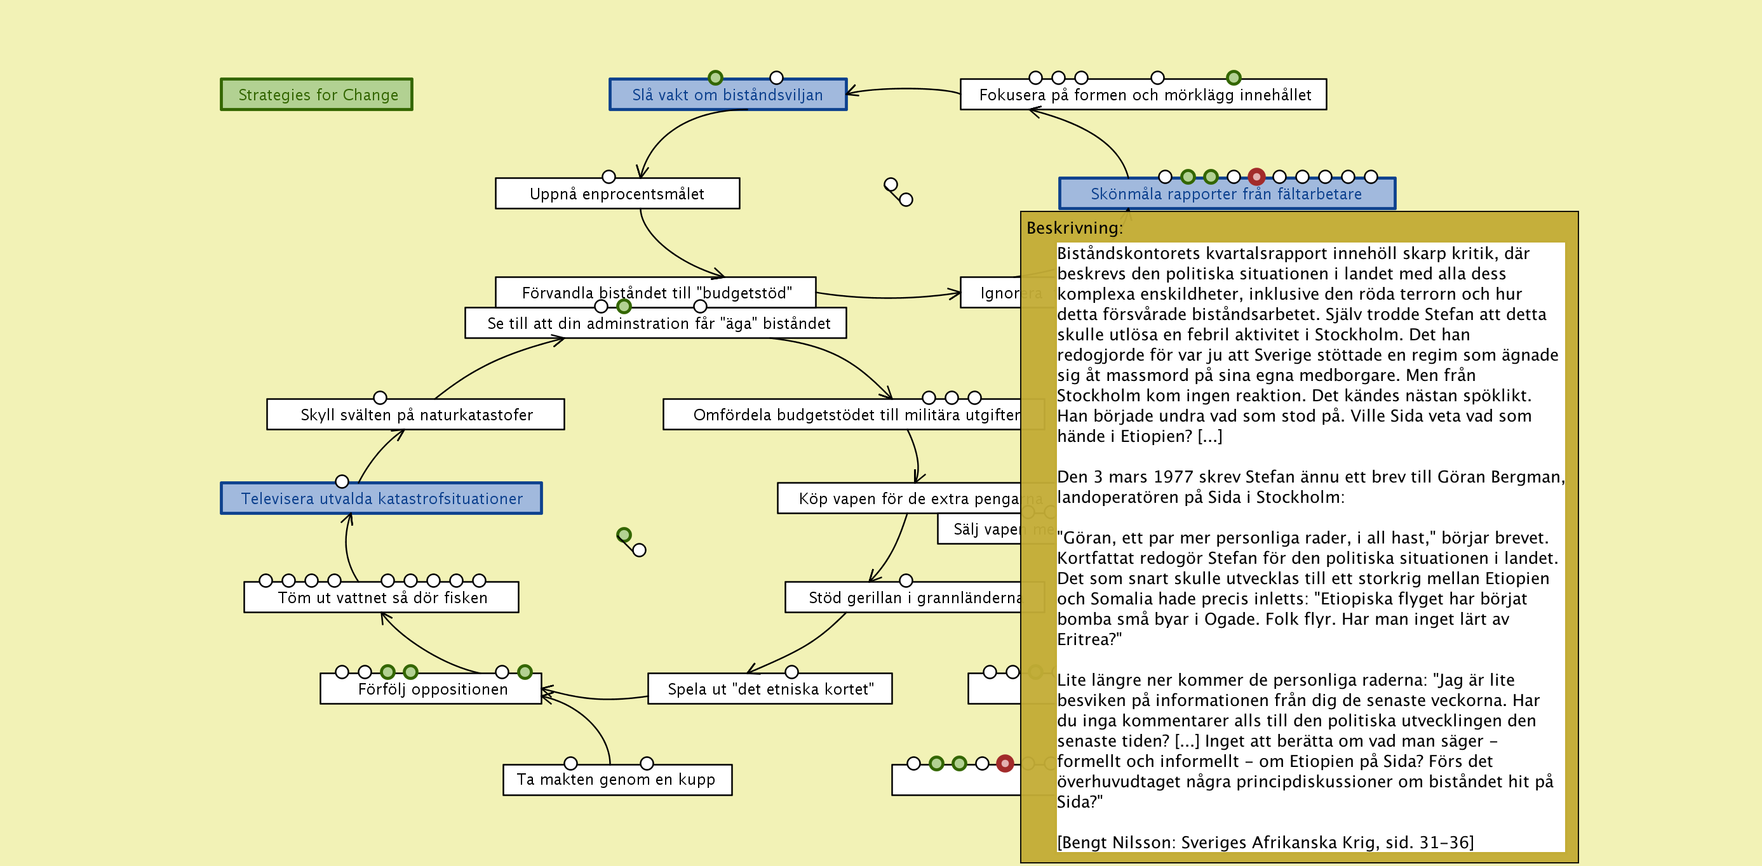Click circle marker above Skyll svälten på naturkatastofer
This screenshot has height=866, width=1762.
click(380, 398)
